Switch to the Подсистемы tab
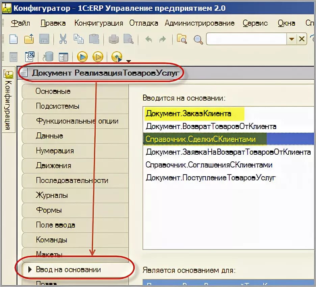Viewport: 316px width, 287px height. (x=75, y=106)
